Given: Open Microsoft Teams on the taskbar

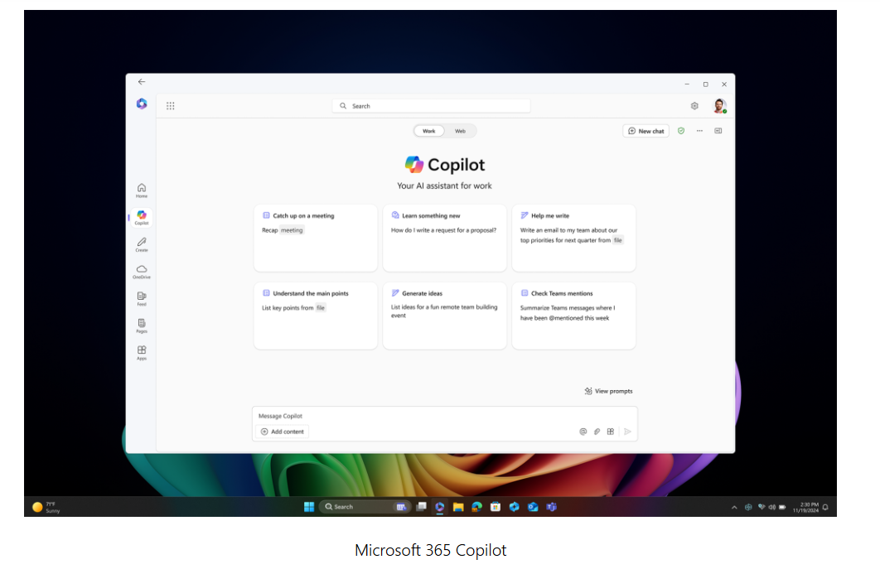Looking at the screenshot, I should coord(551,507).
